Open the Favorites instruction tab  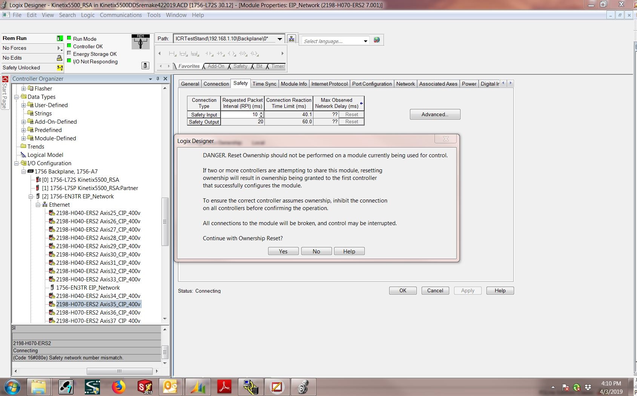[x=189, y=66]
